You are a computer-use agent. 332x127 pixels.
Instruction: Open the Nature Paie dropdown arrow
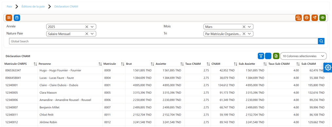tap(92, 34)
